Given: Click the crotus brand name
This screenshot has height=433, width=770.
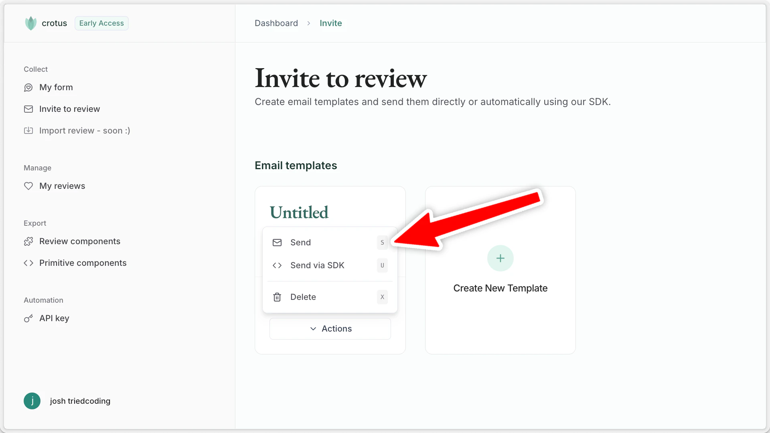Looking at the screenshot, I should point(54,23).
